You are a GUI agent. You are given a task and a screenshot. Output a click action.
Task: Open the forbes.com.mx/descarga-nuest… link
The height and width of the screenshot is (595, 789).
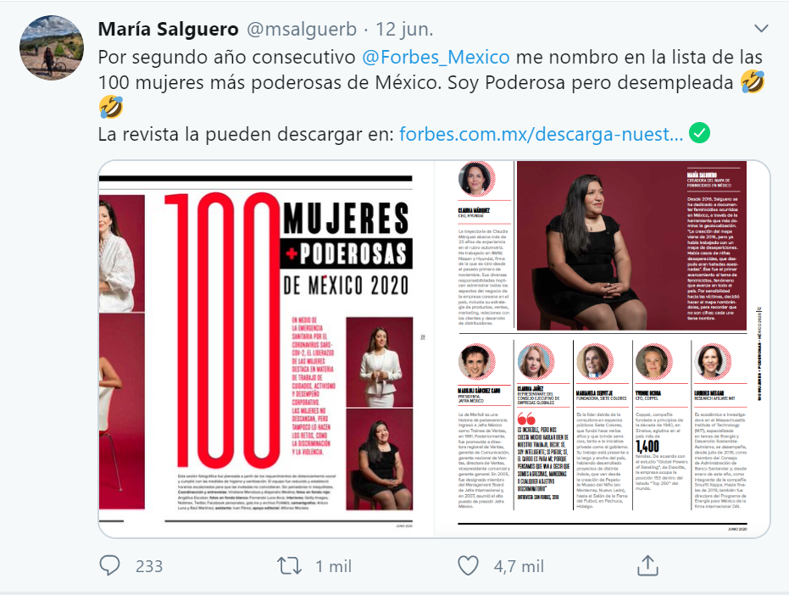point(541,134)
